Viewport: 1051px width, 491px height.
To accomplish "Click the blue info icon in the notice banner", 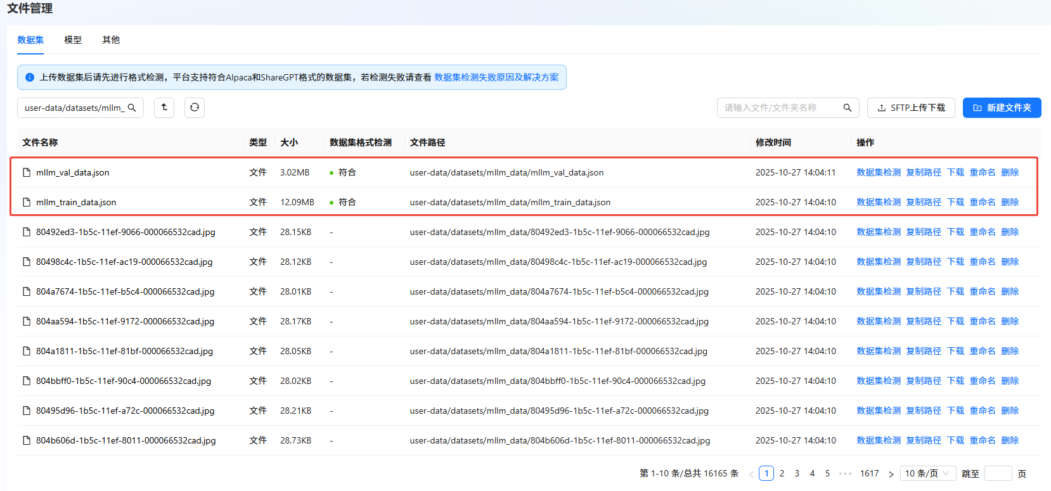I will 30,77.
